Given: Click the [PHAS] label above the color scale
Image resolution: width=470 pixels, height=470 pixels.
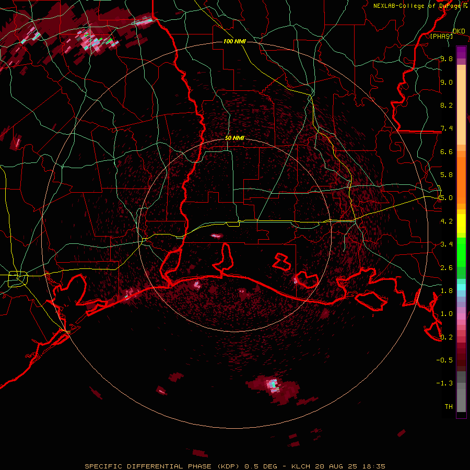Looking at the screenshot, I should [x=441, y=36].
